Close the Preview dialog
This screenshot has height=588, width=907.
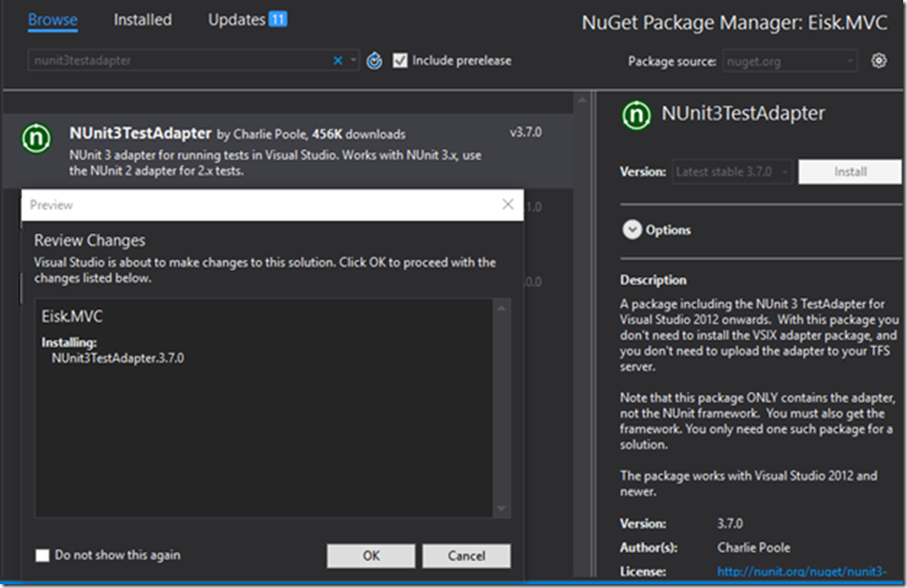click(507, 205)
